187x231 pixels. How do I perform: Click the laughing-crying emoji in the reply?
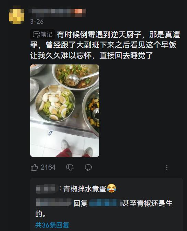[x=111, y=189]
